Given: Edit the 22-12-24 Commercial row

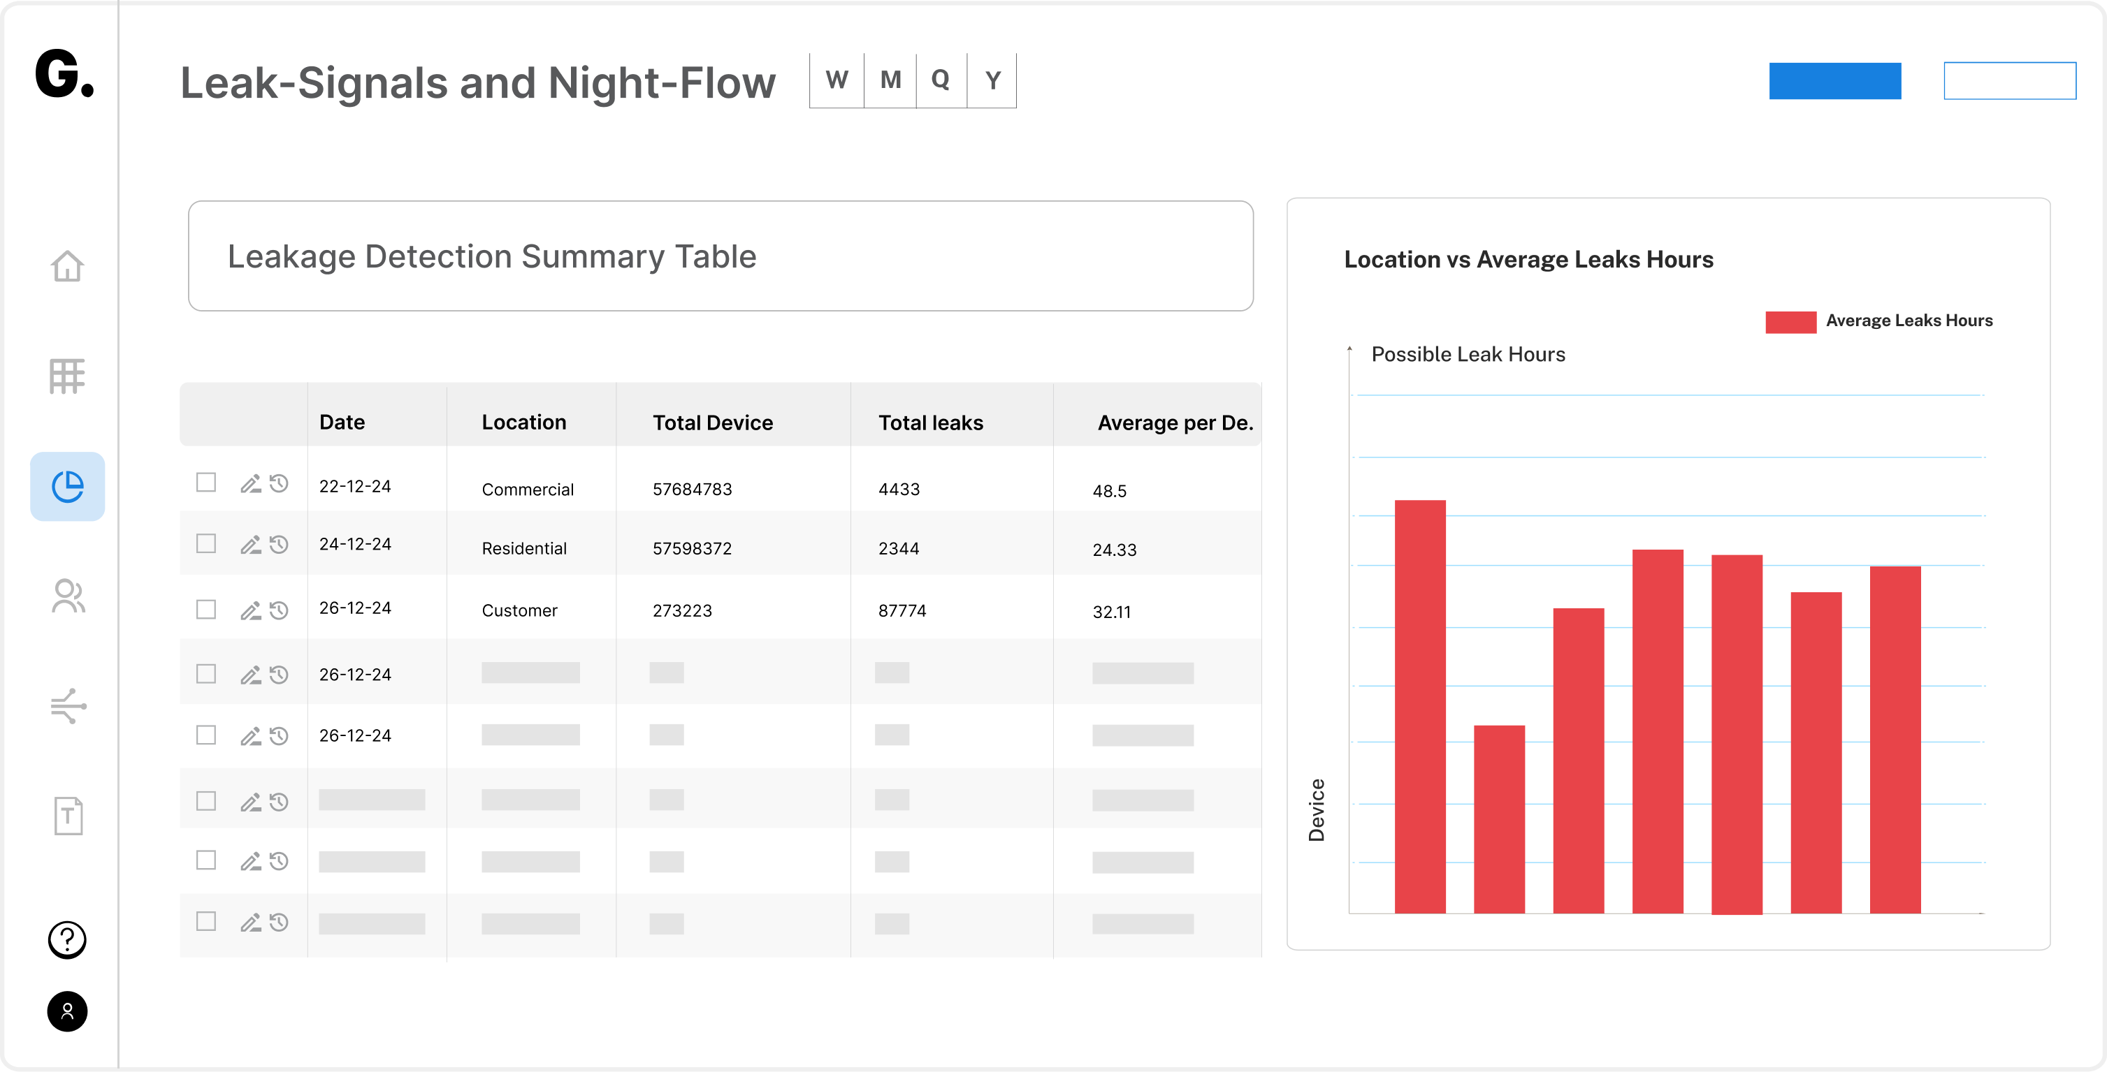Looking at the screenshot, I should point(250,484).
